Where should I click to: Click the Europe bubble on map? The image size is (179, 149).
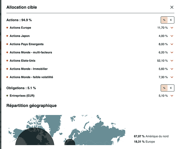70,142
